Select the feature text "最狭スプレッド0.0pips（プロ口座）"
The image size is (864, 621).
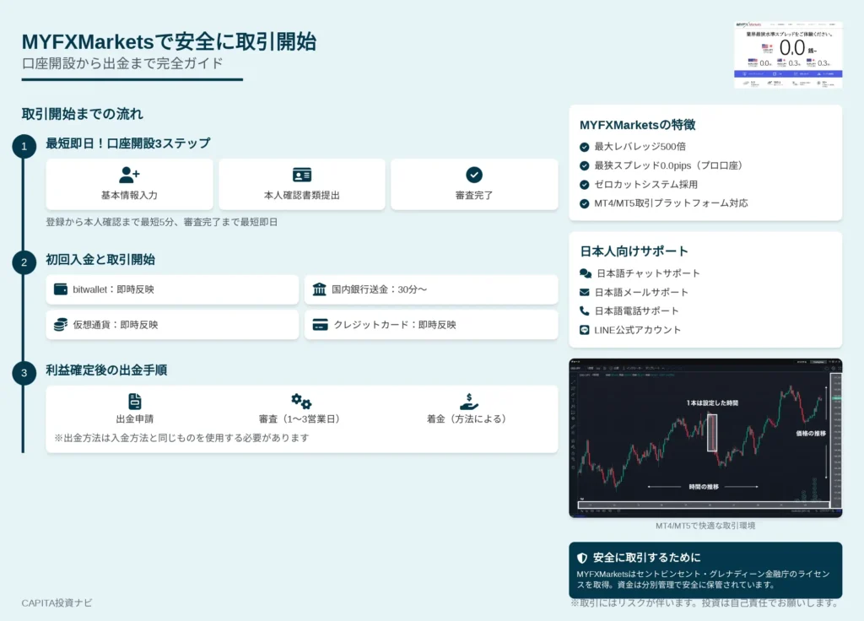coord(671,165)
